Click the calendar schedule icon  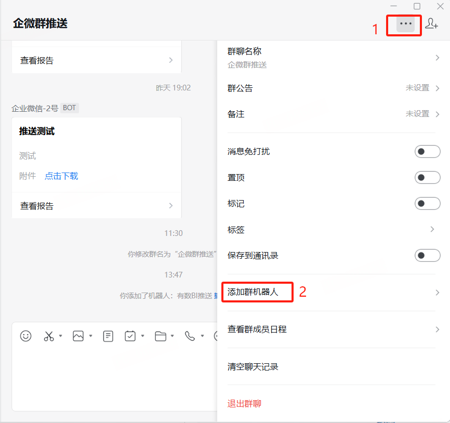click(130, 336)
